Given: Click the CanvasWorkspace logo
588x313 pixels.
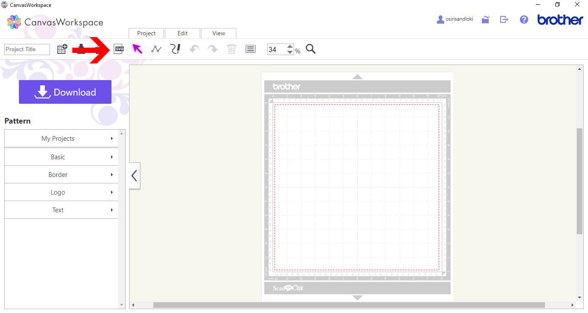Looking at the screenshot, I should pos(55,22).
